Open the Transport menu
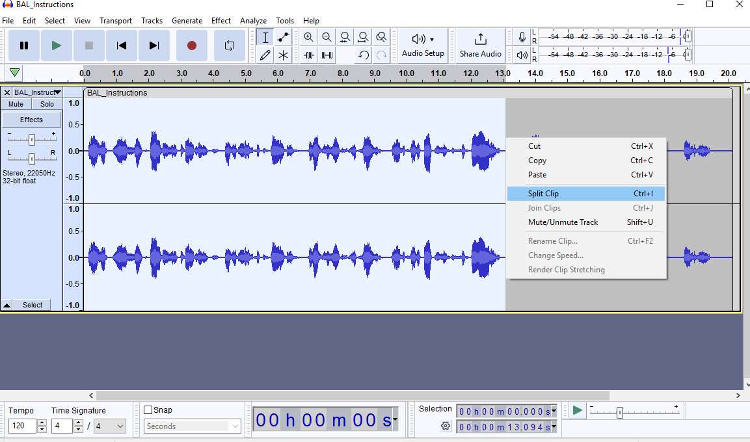 point(116,21)
